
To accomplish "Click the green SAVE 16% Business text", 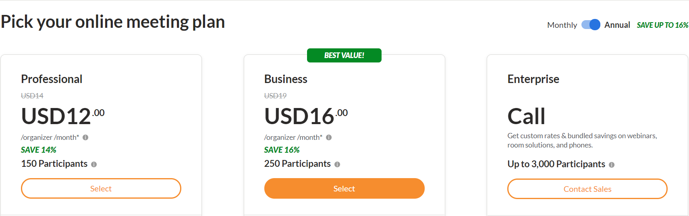I will point(282,150).
